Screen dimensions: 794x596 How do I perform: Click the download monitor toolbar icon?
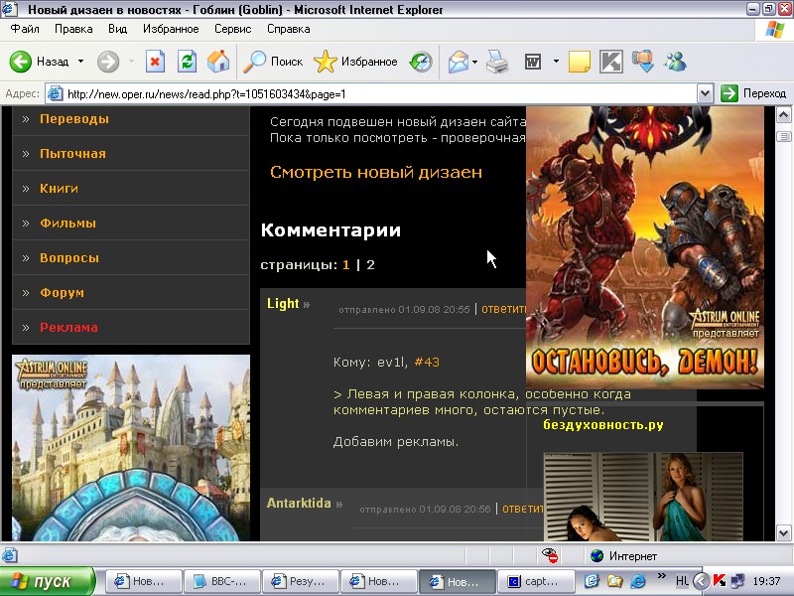click(642, 62)
